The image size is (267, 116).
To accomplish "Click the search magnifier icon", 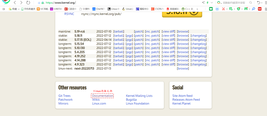I will coord(250,2).
